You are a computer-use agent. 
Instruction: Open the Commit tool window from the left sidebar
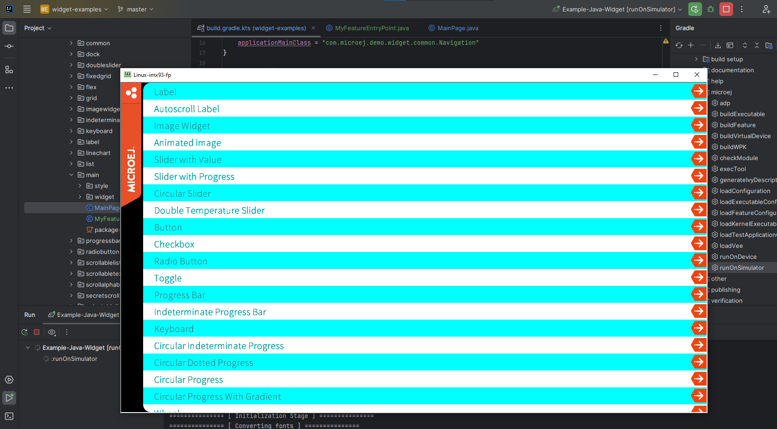pyautogui.click(x=9, y=46)
